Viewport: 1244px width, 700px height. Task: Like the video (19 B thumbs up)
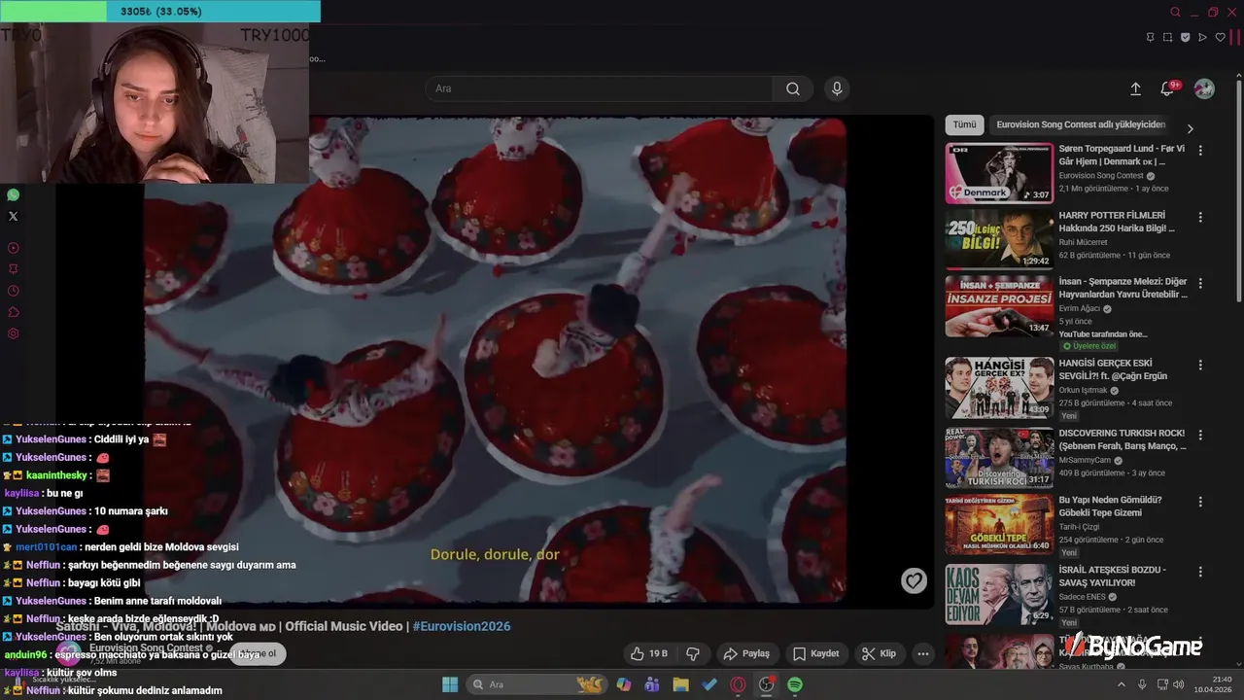[648, 653]
